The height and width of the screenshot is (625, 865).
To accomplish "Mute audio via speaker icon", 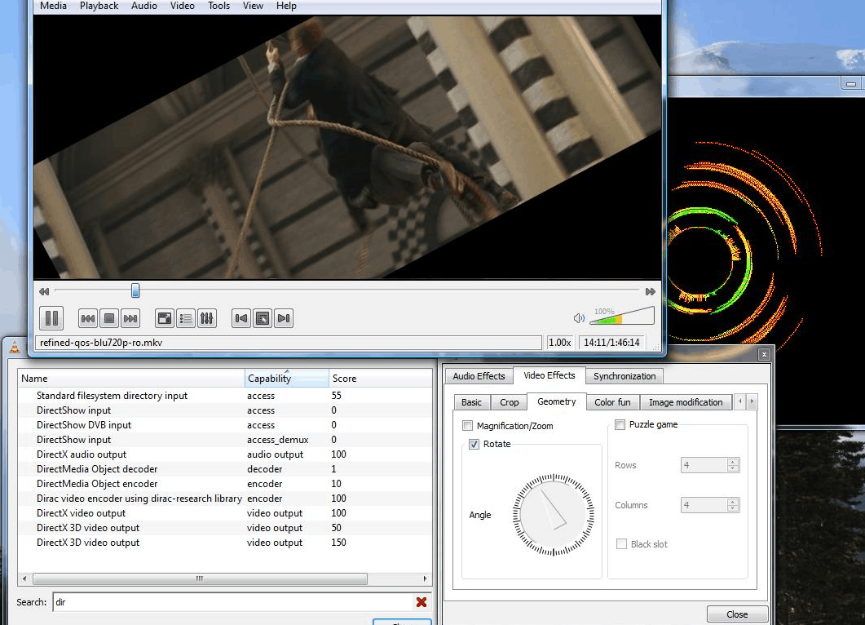I will (x=579, y=318).
